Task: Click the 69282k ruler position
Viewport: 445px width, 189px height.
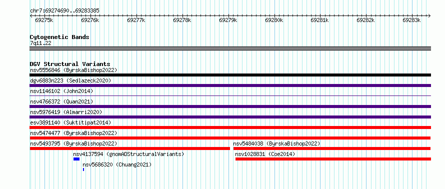Action: pyautogui.click(x=366, y=20)
